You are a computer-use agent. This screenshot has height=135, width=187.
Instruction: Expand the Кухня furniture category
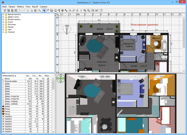pyautogui.click(x=3, y=22)
